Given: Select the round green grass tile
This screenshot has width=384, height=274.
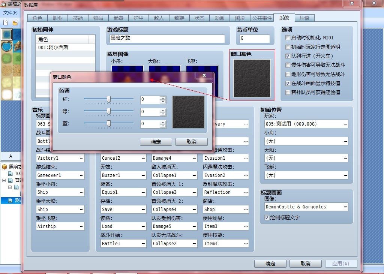Looking at the screenshot, I should [6, 58].
